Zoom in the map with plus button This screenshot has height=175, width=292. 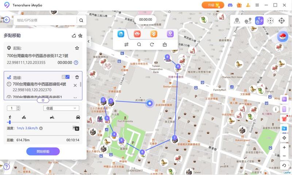pos(284,148)
